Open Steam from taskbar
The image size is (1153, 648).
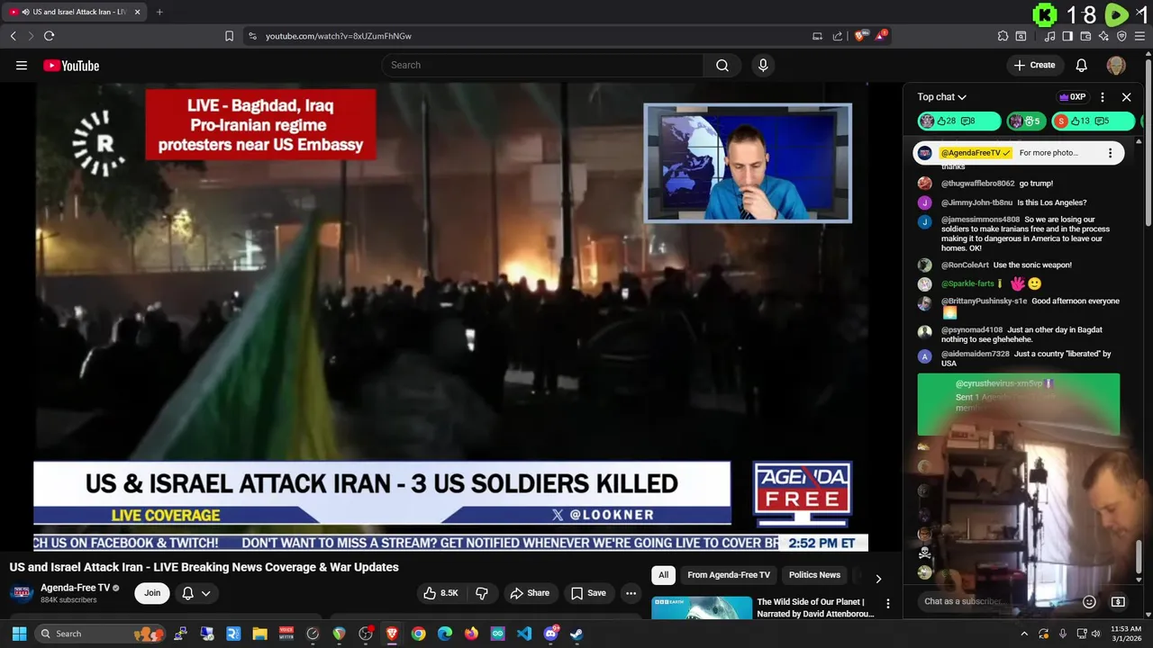coord(576,634)
